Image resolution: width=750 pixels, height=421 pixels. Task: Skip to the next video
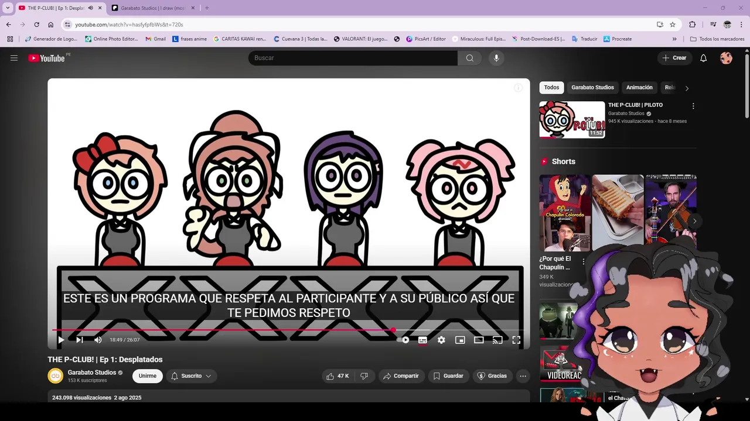(80, 340)
